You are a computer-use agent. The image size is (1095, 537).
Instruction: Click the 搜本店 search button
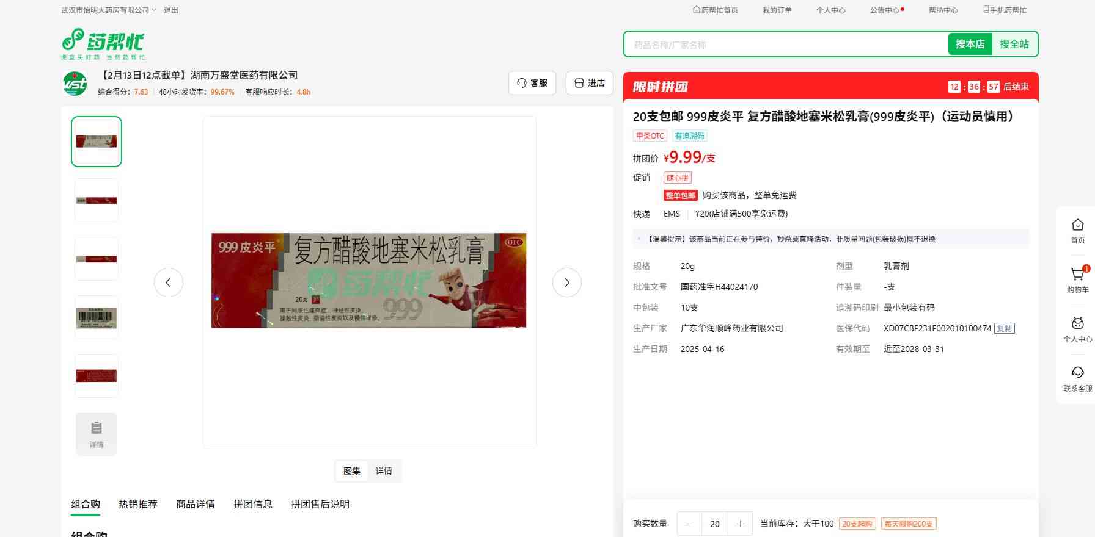[970, 44]
